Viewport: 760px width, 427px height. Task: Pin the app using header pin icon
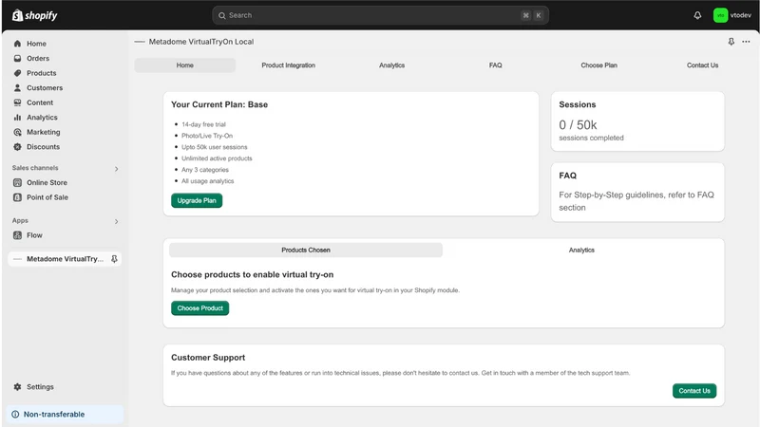click(x=731, y=42)
